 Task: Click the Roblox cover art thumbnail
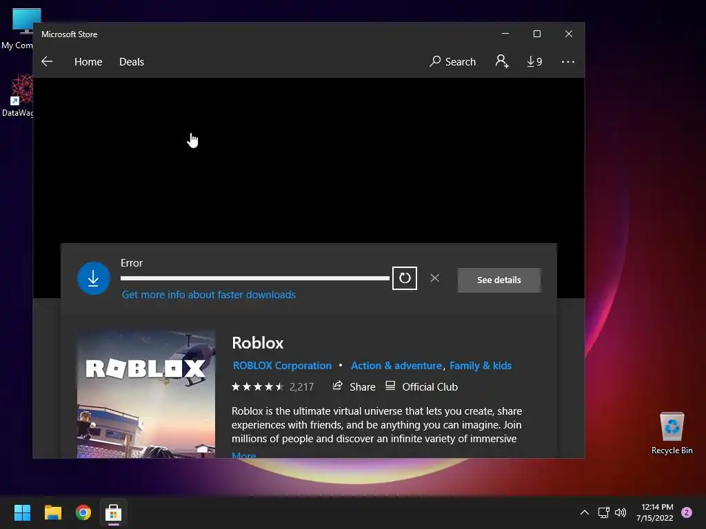(146, 395)
